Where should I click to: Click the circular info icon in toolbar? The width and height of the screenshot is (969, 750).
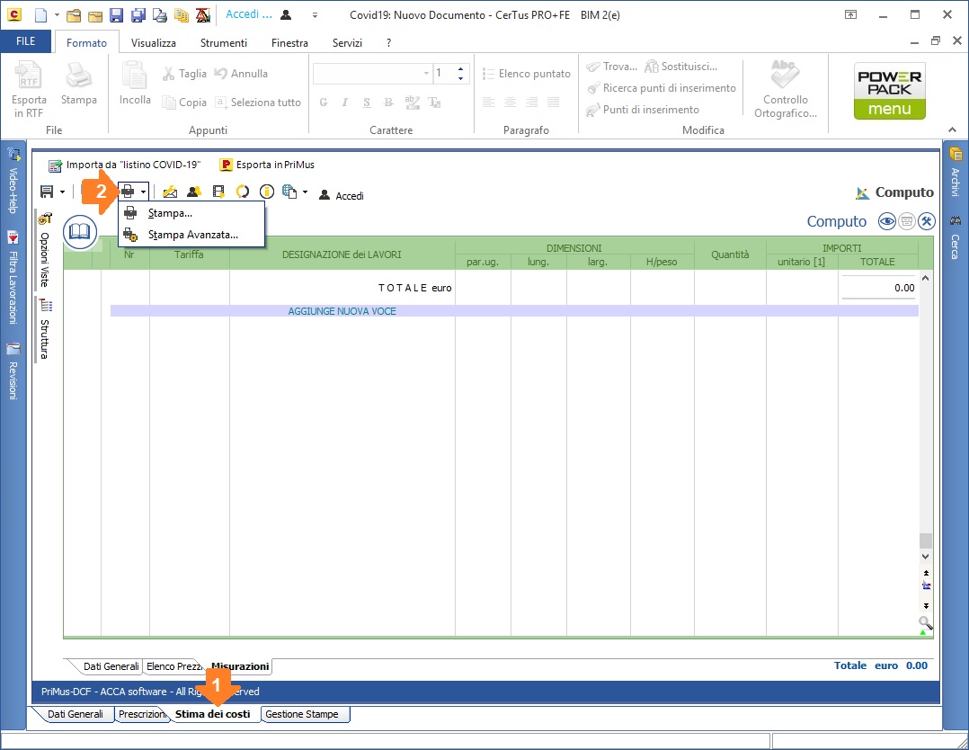(266, 192)
